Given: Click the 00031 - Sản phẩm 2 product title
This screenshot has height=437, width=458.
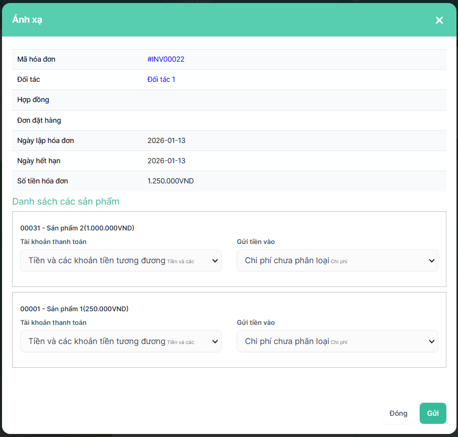Looking at the screenshot, I should point(77,228).
